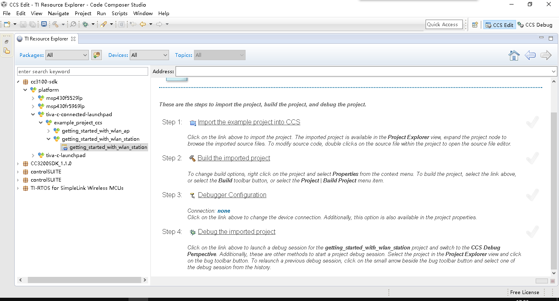559x301 pixels.
Task: Expand TI-RTOS for SimpleLink Wireless MCUs
Action: coord(18,188)
